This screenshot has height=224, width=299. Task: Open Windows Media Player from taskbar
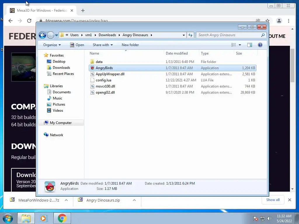coord(44,218)
